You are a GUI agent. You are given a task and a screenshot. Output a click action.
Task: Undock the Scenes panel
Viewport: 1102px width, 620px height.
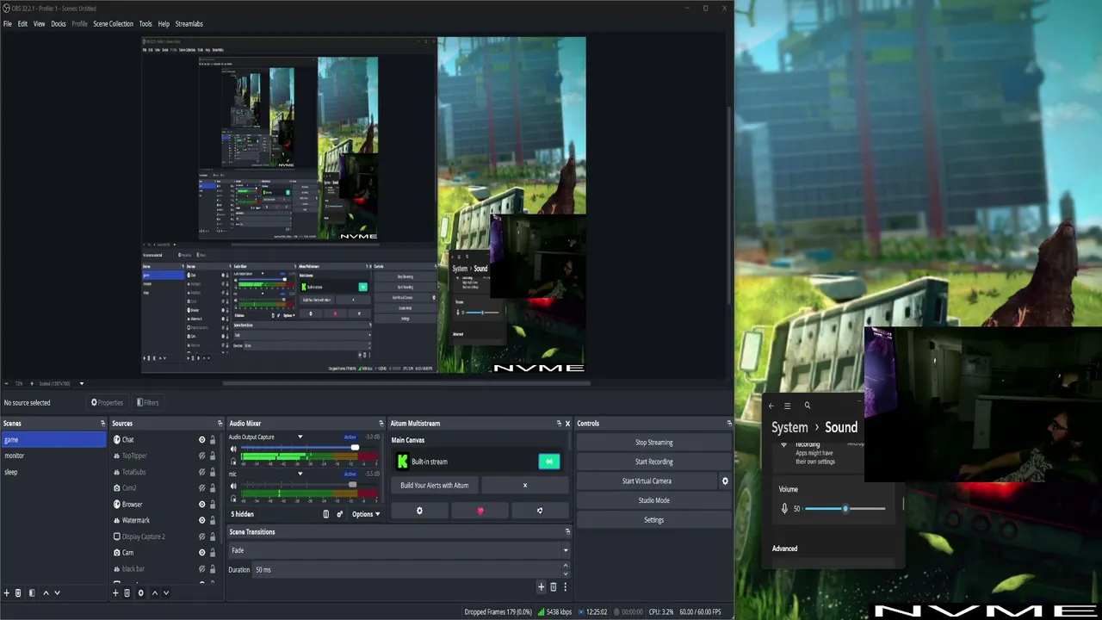pos(102,424)
